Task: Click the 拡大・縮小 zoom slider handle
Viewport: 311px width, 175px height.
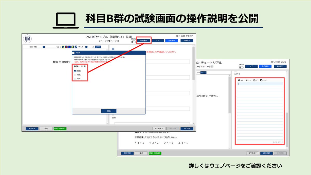Action: point(44,47)
